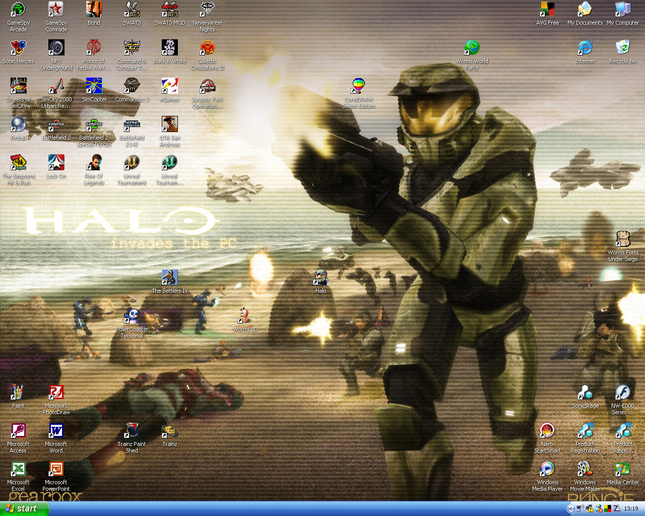The width and height of the screenshot is (645, 516).
Task: Click Worms Forts Under Siege icon
Action: coord(623,246)
